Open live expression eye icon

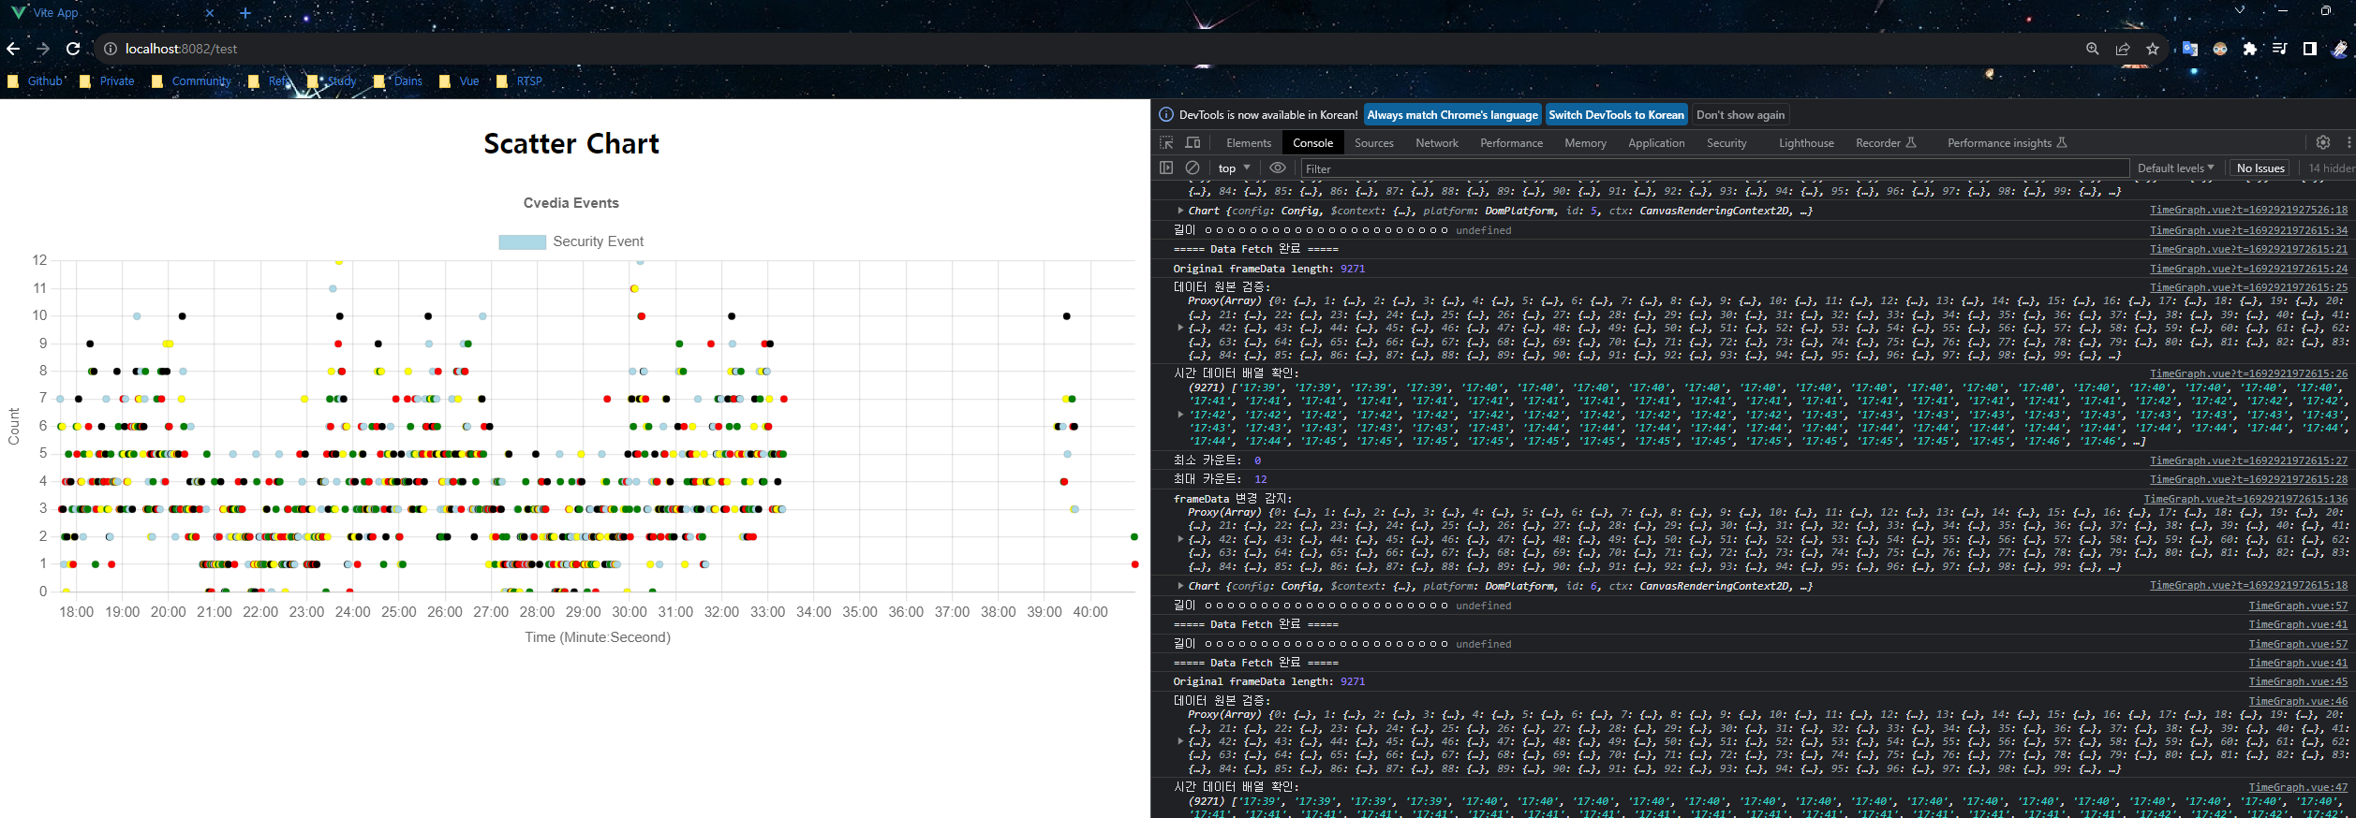pyautogui.click(x=1278, y=168)
